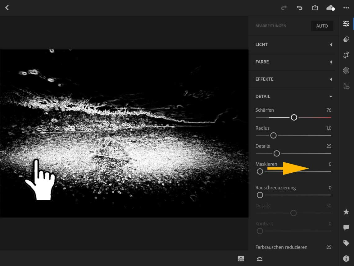Click the greyed-out previous settings sliders icon
The image size is (354, 266).
click(346, 86)
